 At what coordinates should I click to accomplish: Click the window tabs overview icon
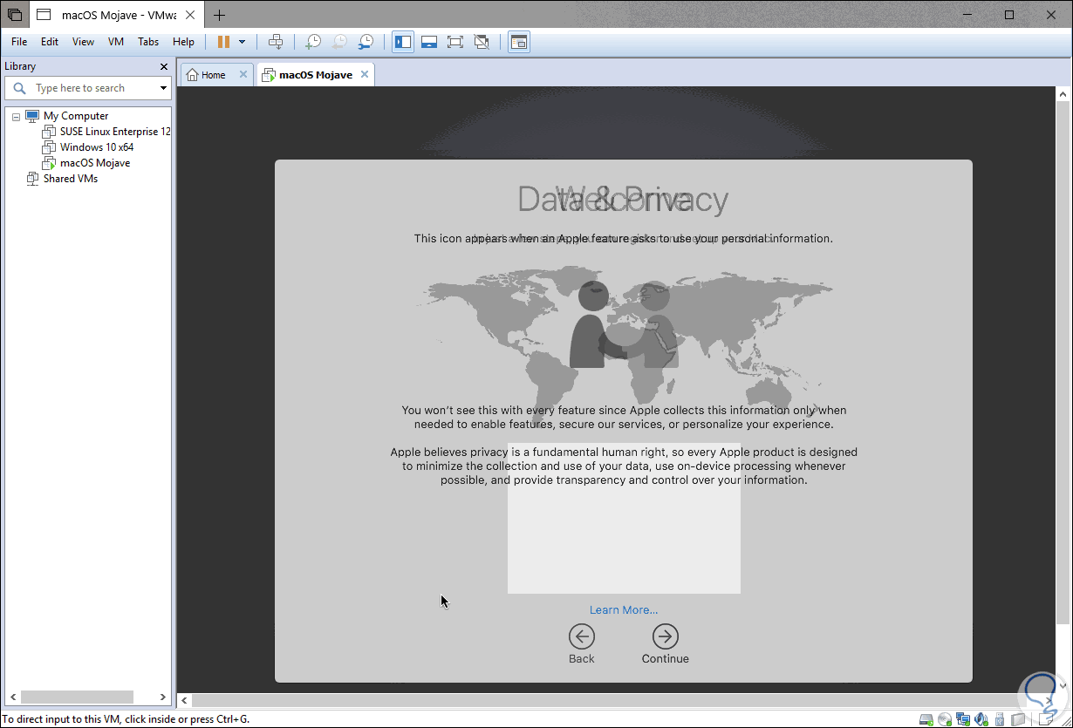pos(15,15)
